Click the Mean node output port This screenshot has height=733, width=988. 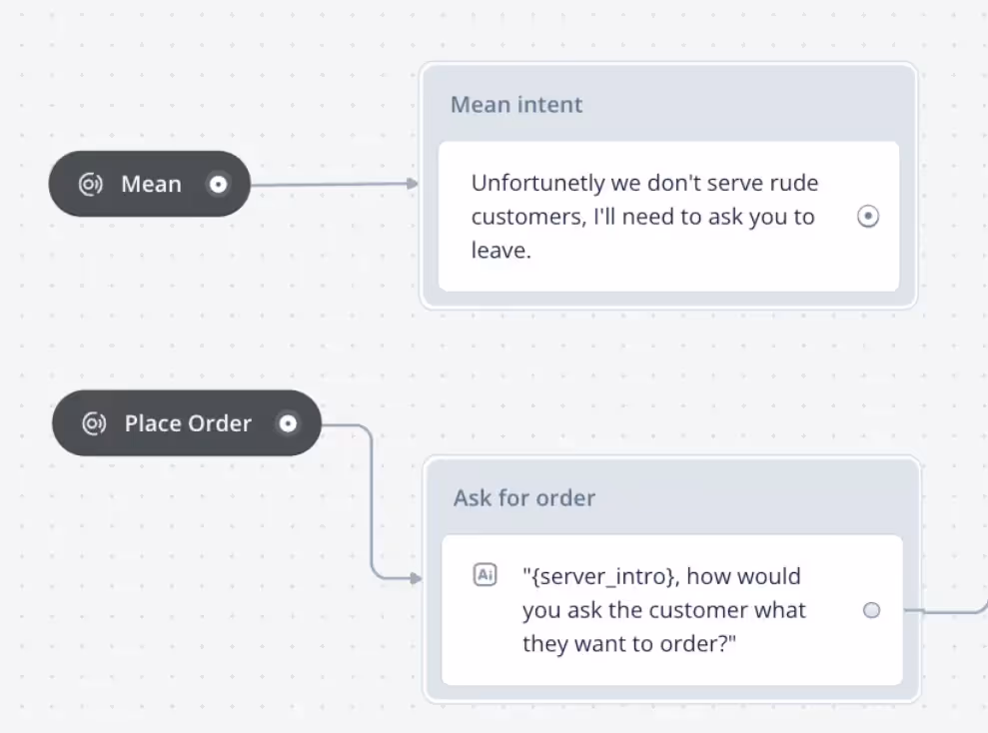click(x=218, y=185)
